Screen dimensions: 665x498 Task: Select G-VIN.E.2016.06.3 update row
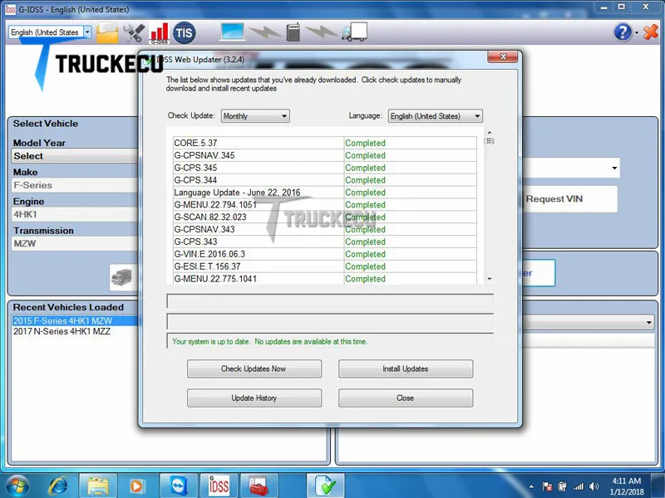click(x=324, y=254)
